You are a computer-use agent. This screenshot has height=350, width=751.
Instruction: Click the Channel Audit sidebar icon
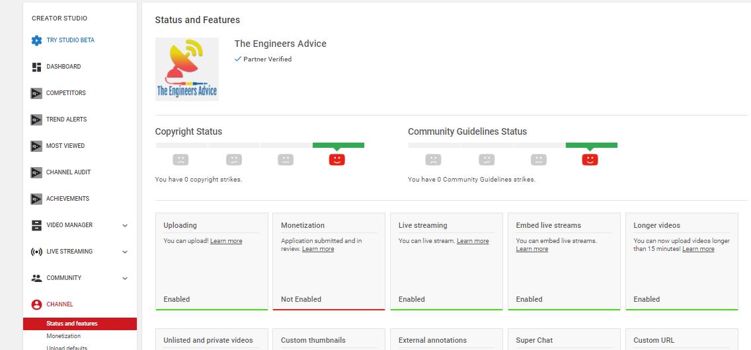36,172
